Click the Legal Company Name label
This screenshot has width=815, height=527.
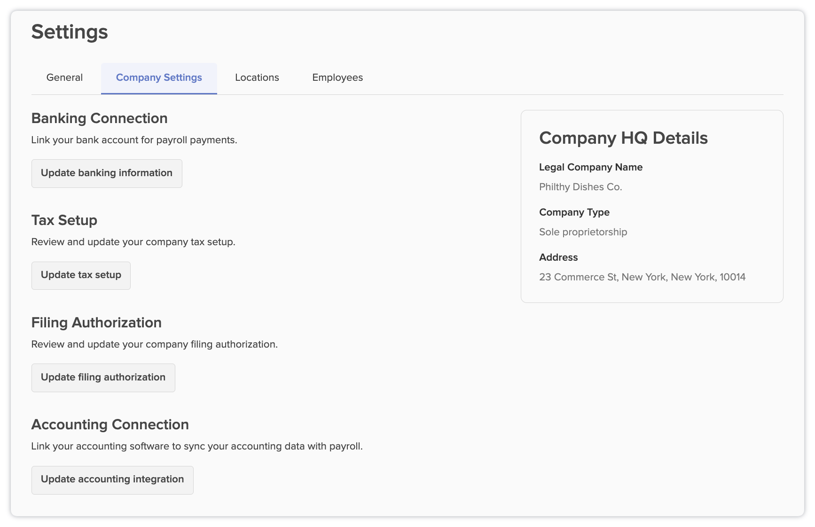[x=591, y=167]
